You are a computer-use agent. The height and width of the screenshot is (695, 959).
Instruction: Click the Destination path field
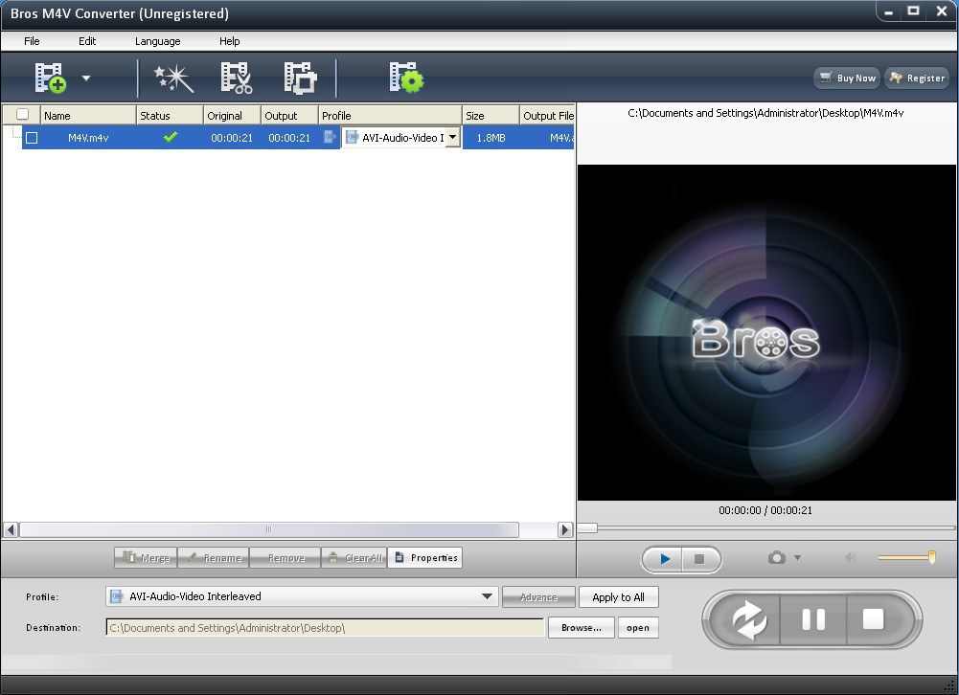325,628
